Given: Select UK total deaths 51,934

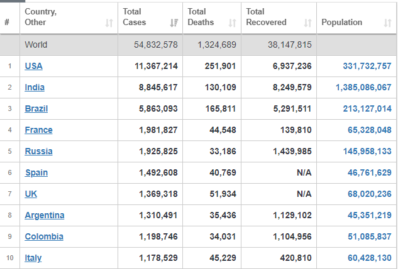Looking at the screenshot, I should pyautogui.click(x=223, y=194).
